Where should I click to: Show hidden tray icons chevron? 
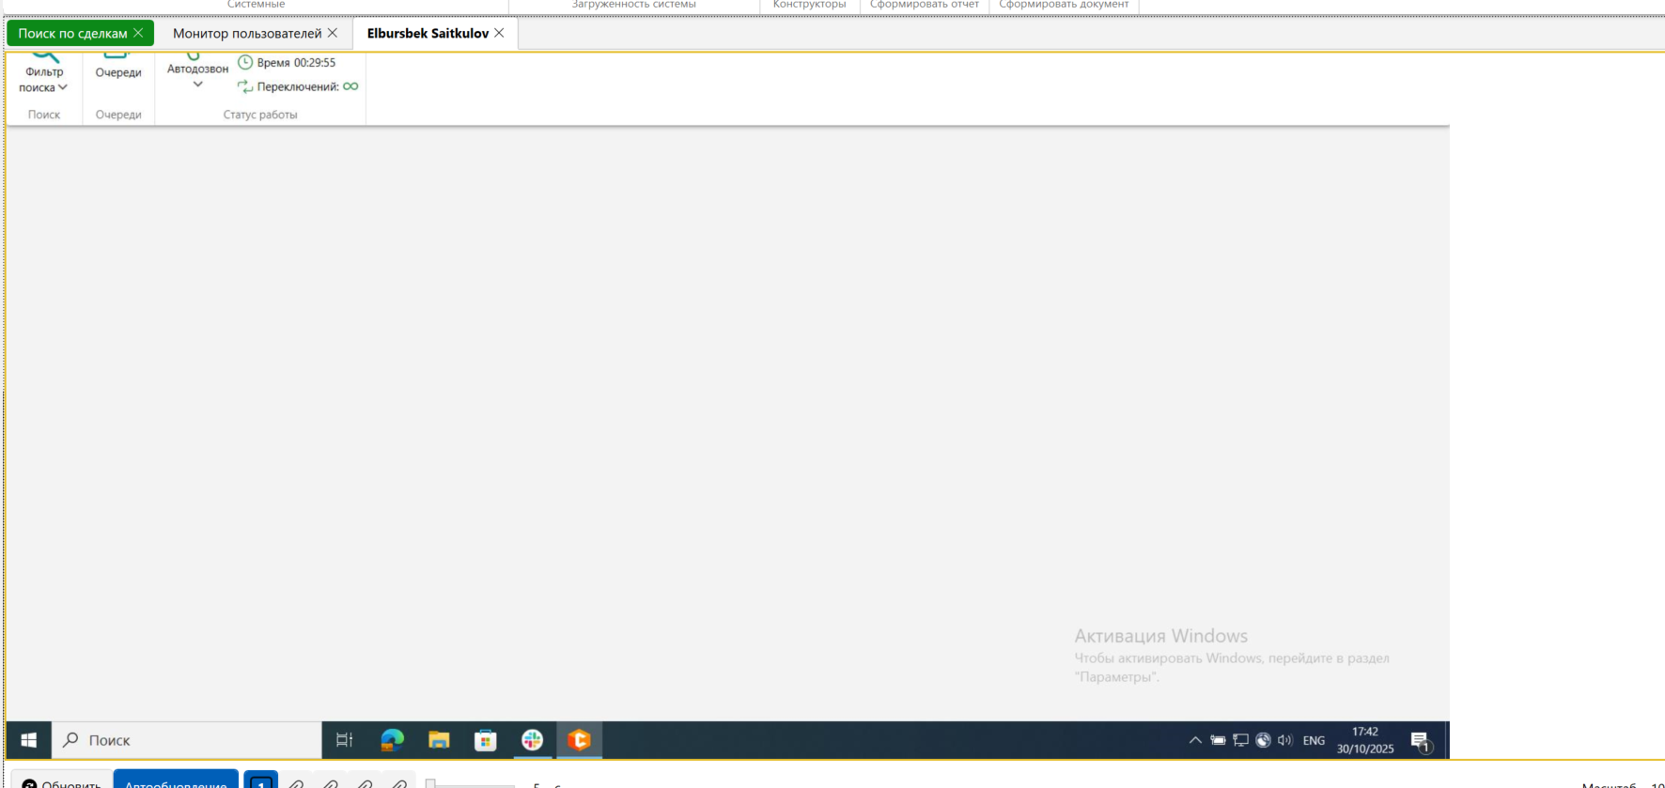point(1195,740)
